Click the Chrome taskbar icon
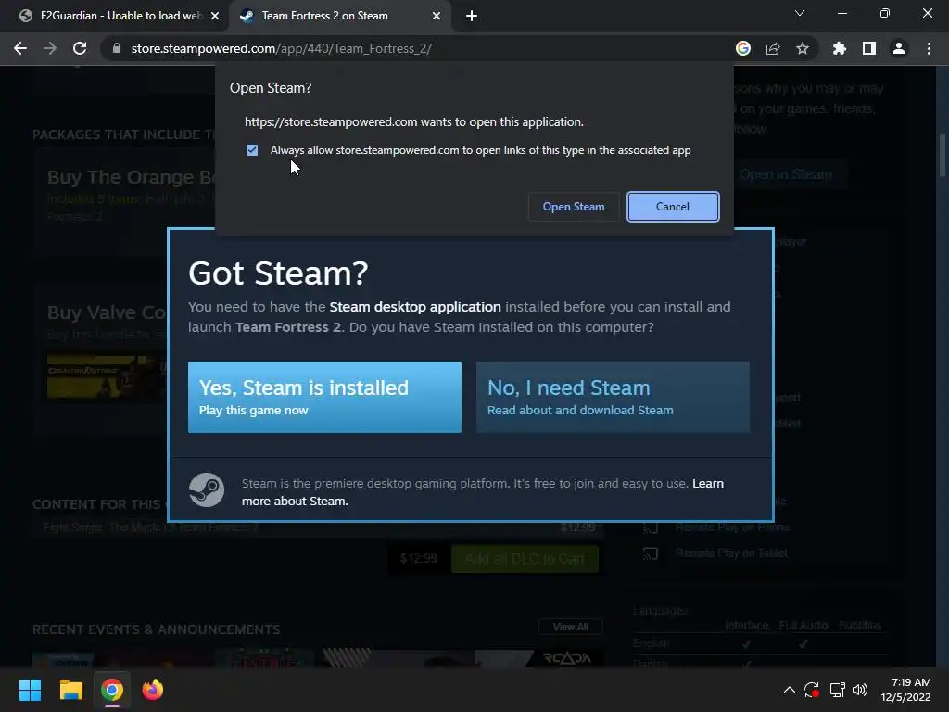Image resolution: width=949 pixels, height=712 pixels. pos(112,690)
